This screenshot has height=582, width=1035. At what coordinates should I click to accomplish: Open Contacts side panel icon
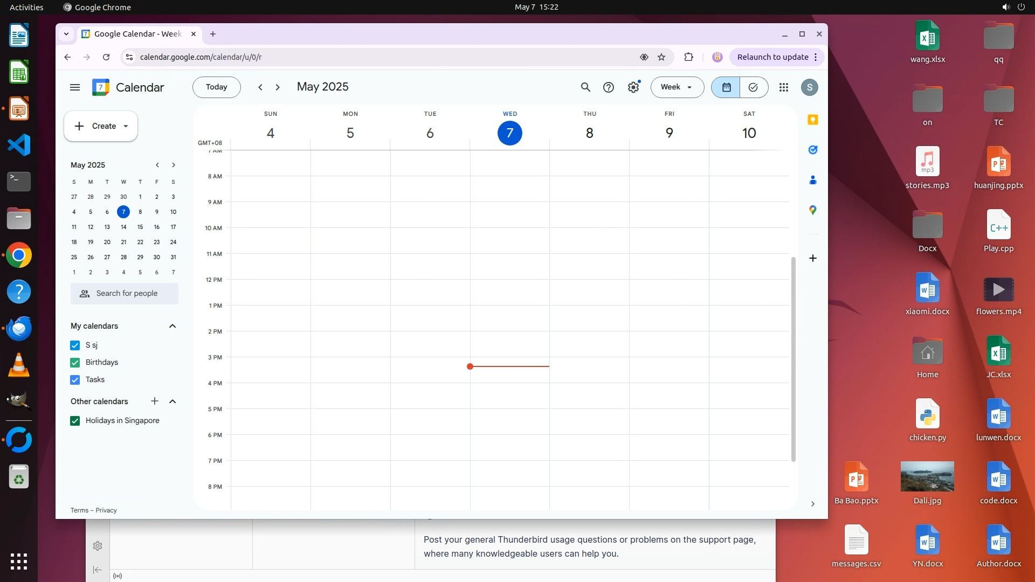tap(813, 180)
